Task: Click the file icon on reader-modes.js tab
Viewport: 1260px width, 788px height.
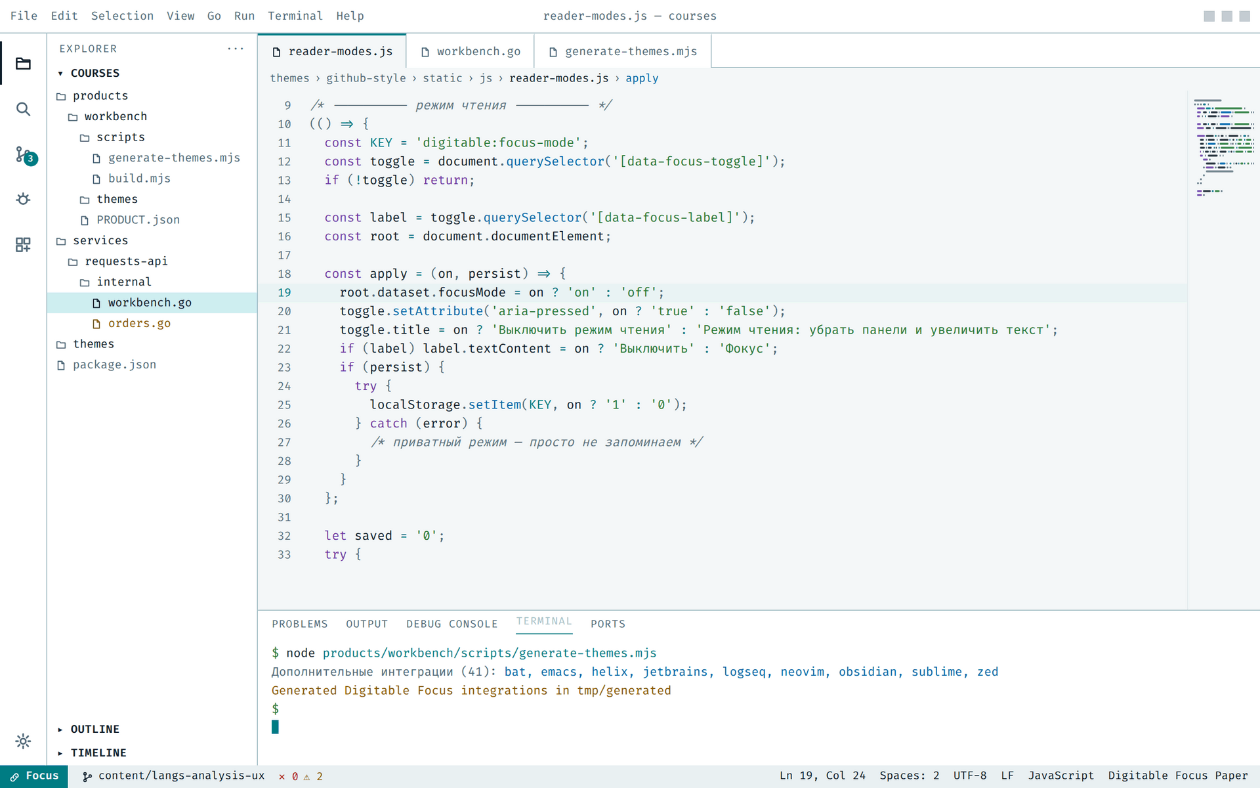Action: pos(277,52)
